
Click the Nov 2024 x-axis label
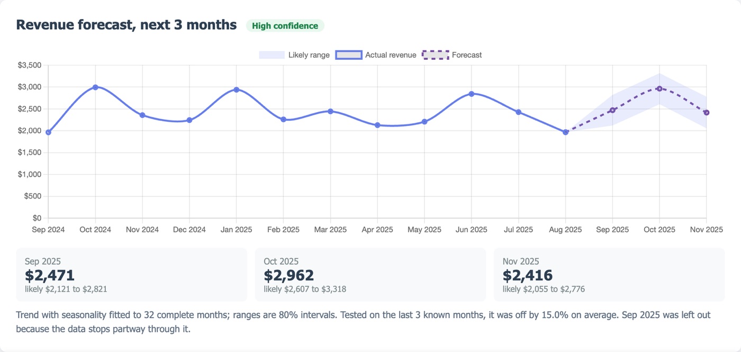pyautogui.click(x=142, y=230)
